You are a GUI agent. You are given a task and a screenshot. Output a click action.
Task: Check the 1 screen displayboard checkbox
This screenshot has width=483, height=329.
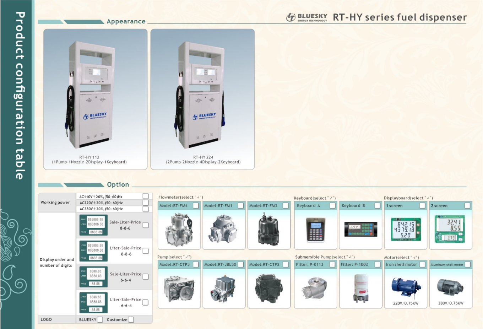pyautogui.click(x=422, y=205)
